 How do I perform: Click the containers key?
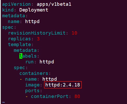34,73
